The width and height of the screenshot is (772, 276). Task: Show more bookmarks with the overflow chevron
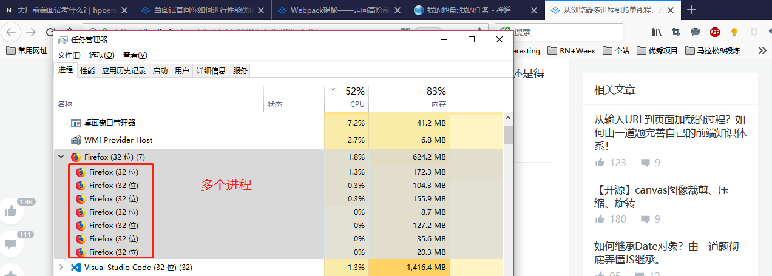(x=762, y=51)
